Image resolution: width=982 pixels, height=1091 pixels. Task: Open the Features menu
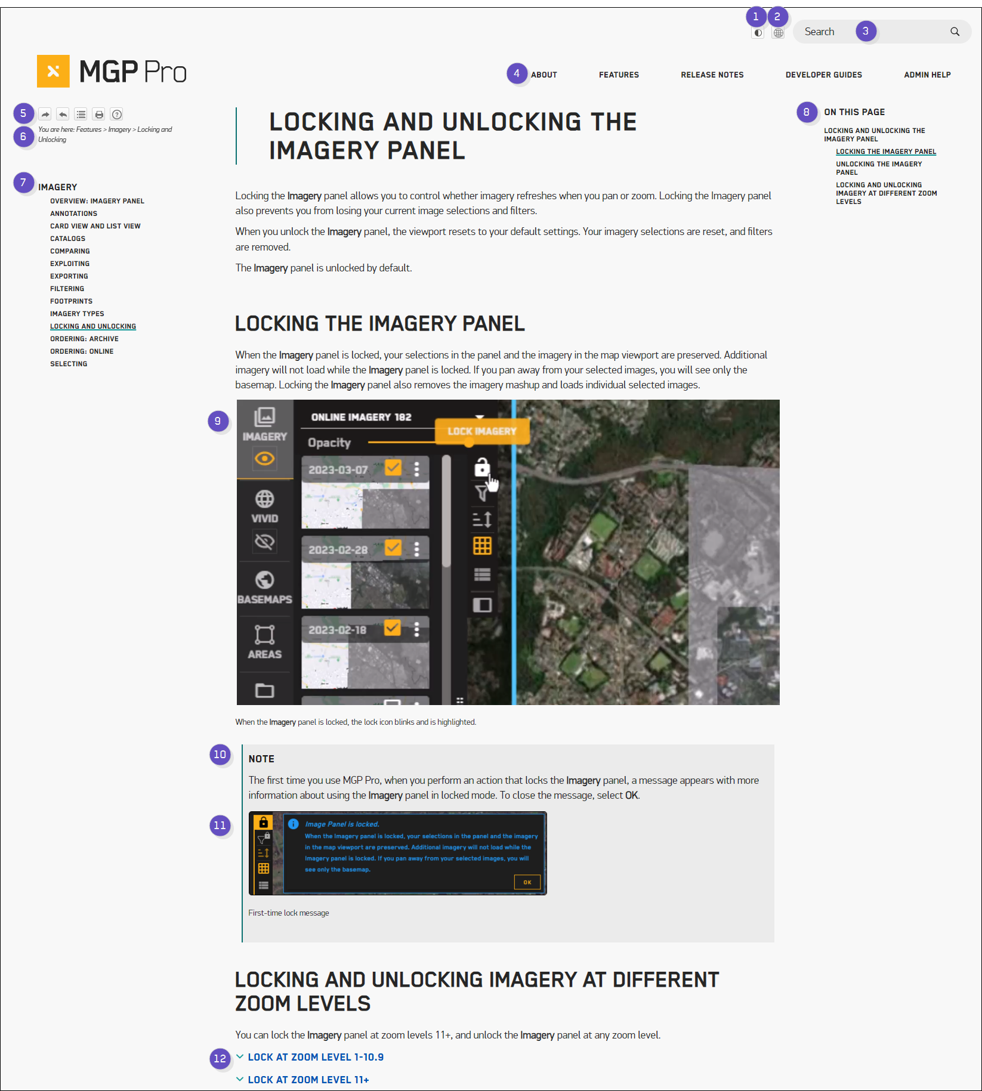click(x=619, y=75)
